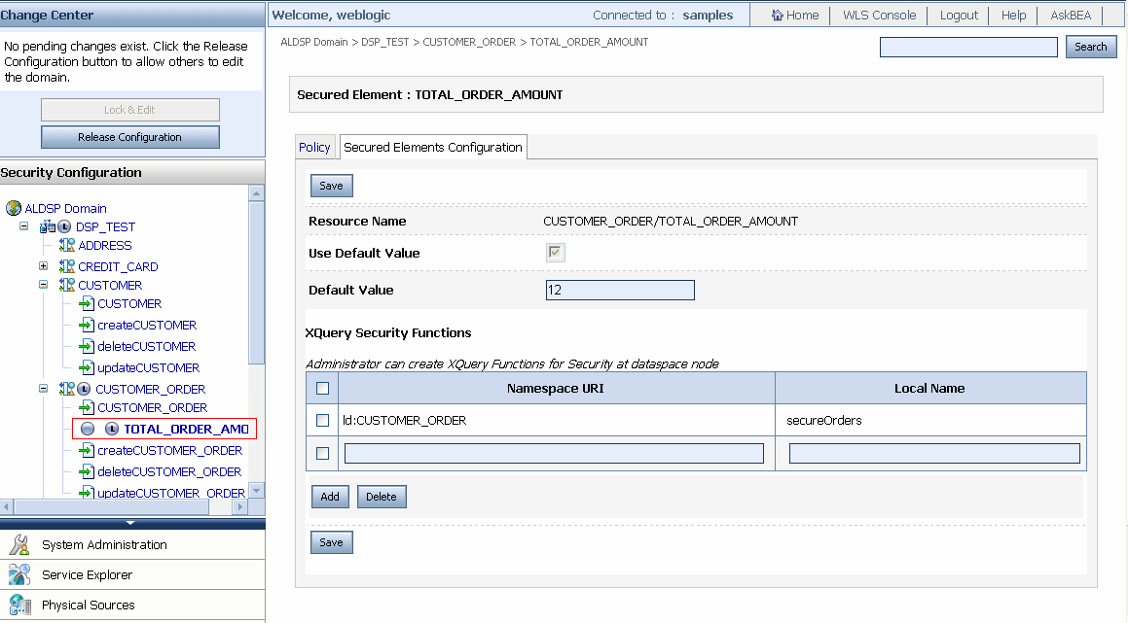
Task: Check the select-all box in table header
Action: tap(322, 389)
